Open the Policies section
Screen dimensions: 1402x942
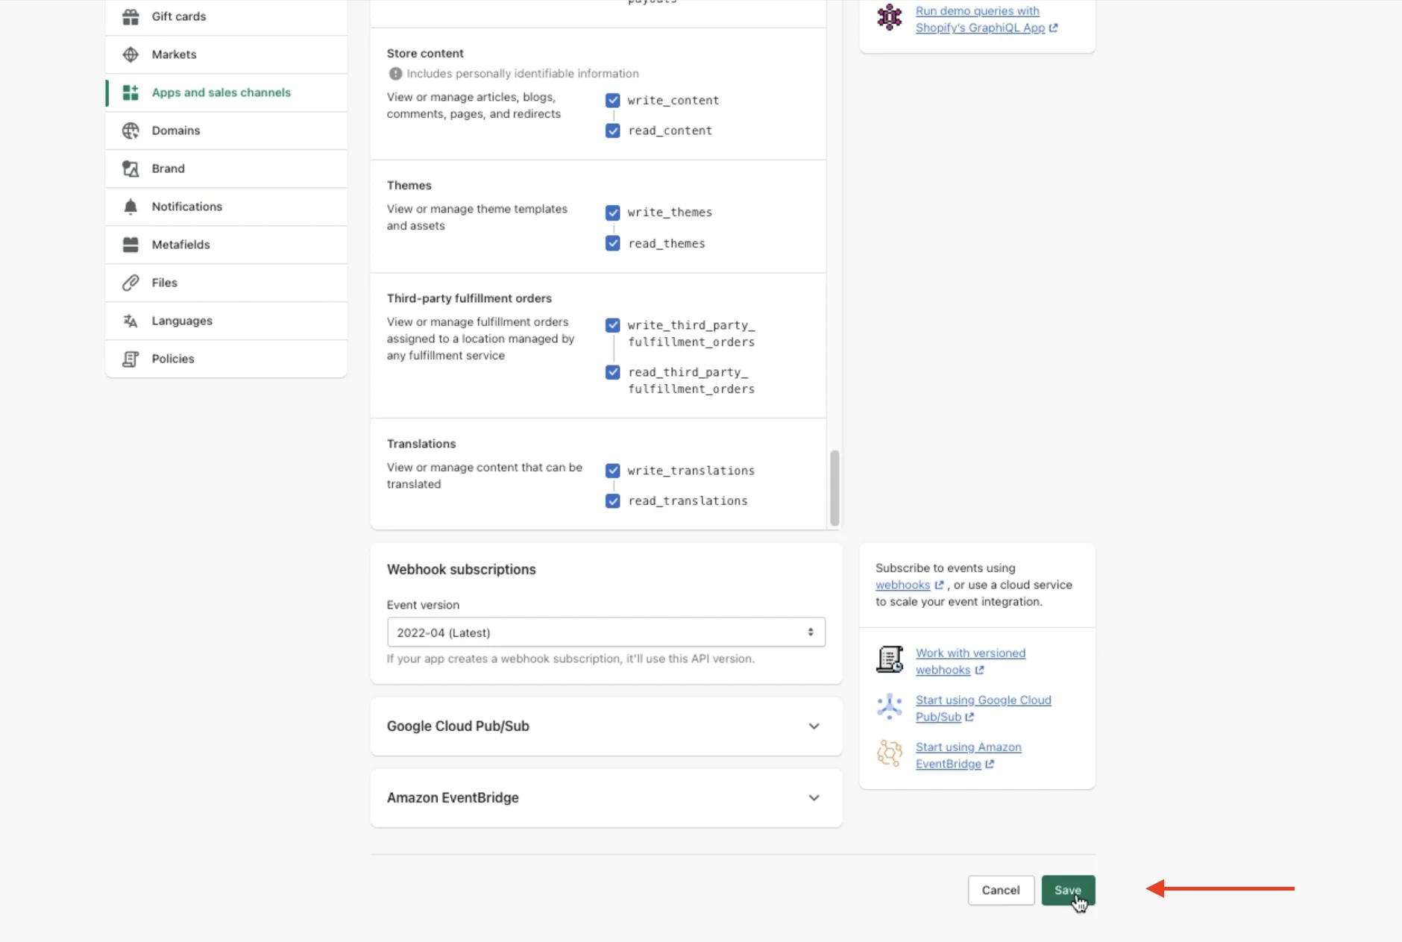pyautogui.click(x=172, y=358)
